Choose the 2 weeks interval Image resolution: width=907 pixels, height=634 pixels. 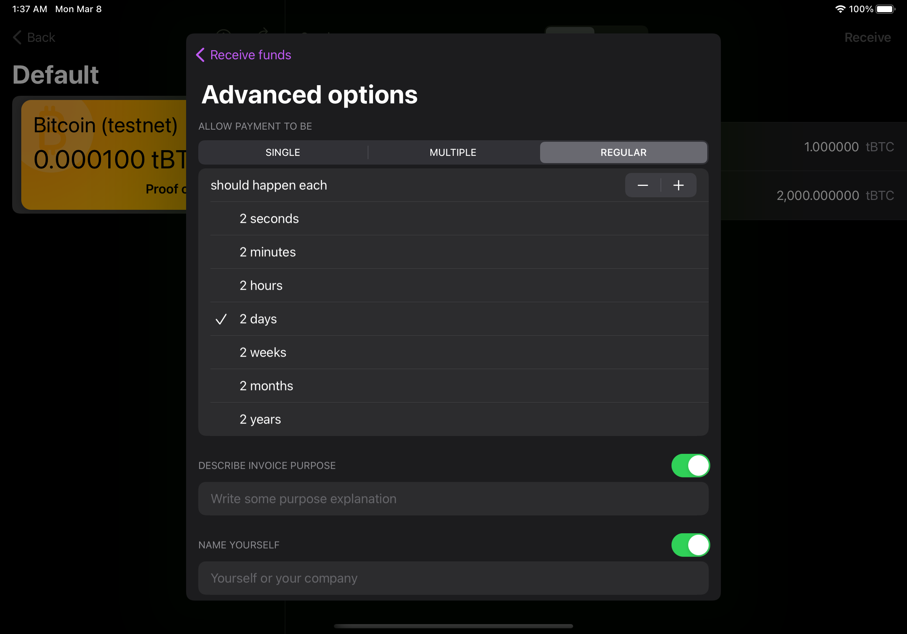pyautogui.click(x=453, y=352)
